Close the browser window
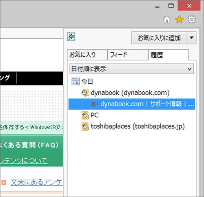The height and width of the screenshot is (197, 204). pos(189,6)
